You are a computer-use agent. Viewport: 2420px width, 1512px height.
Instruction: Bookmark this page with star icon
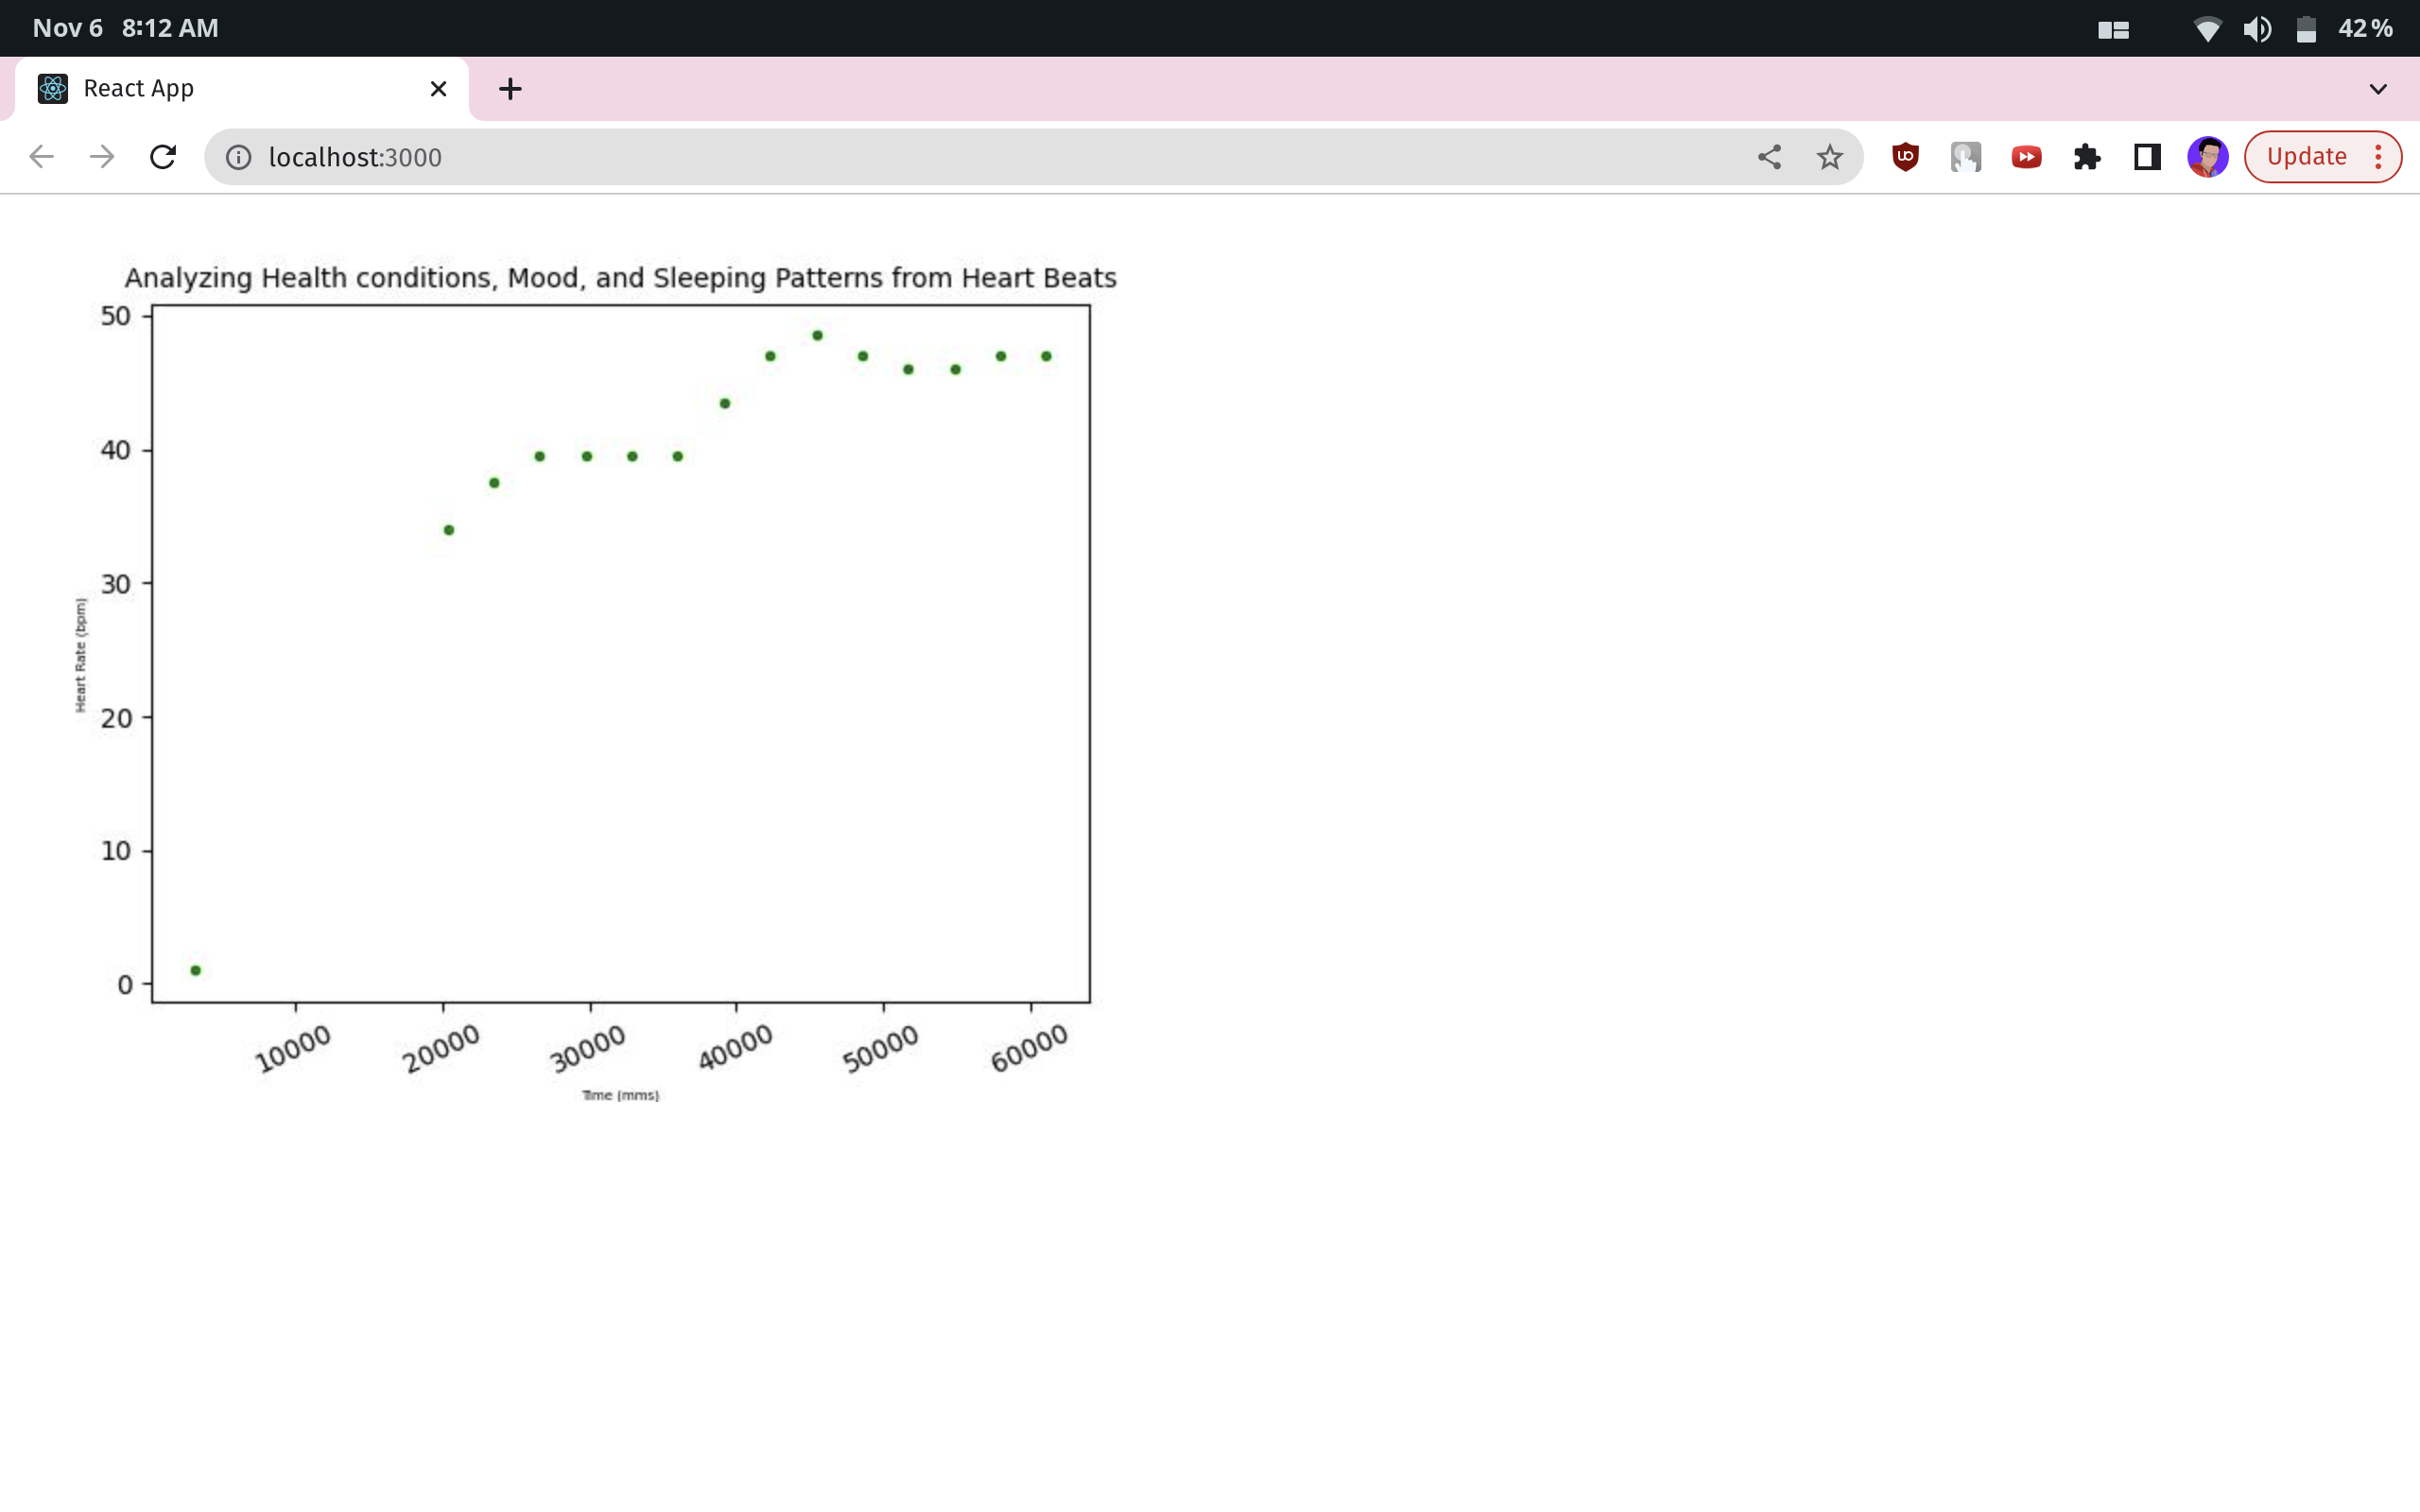click(x=1829, y=157)
